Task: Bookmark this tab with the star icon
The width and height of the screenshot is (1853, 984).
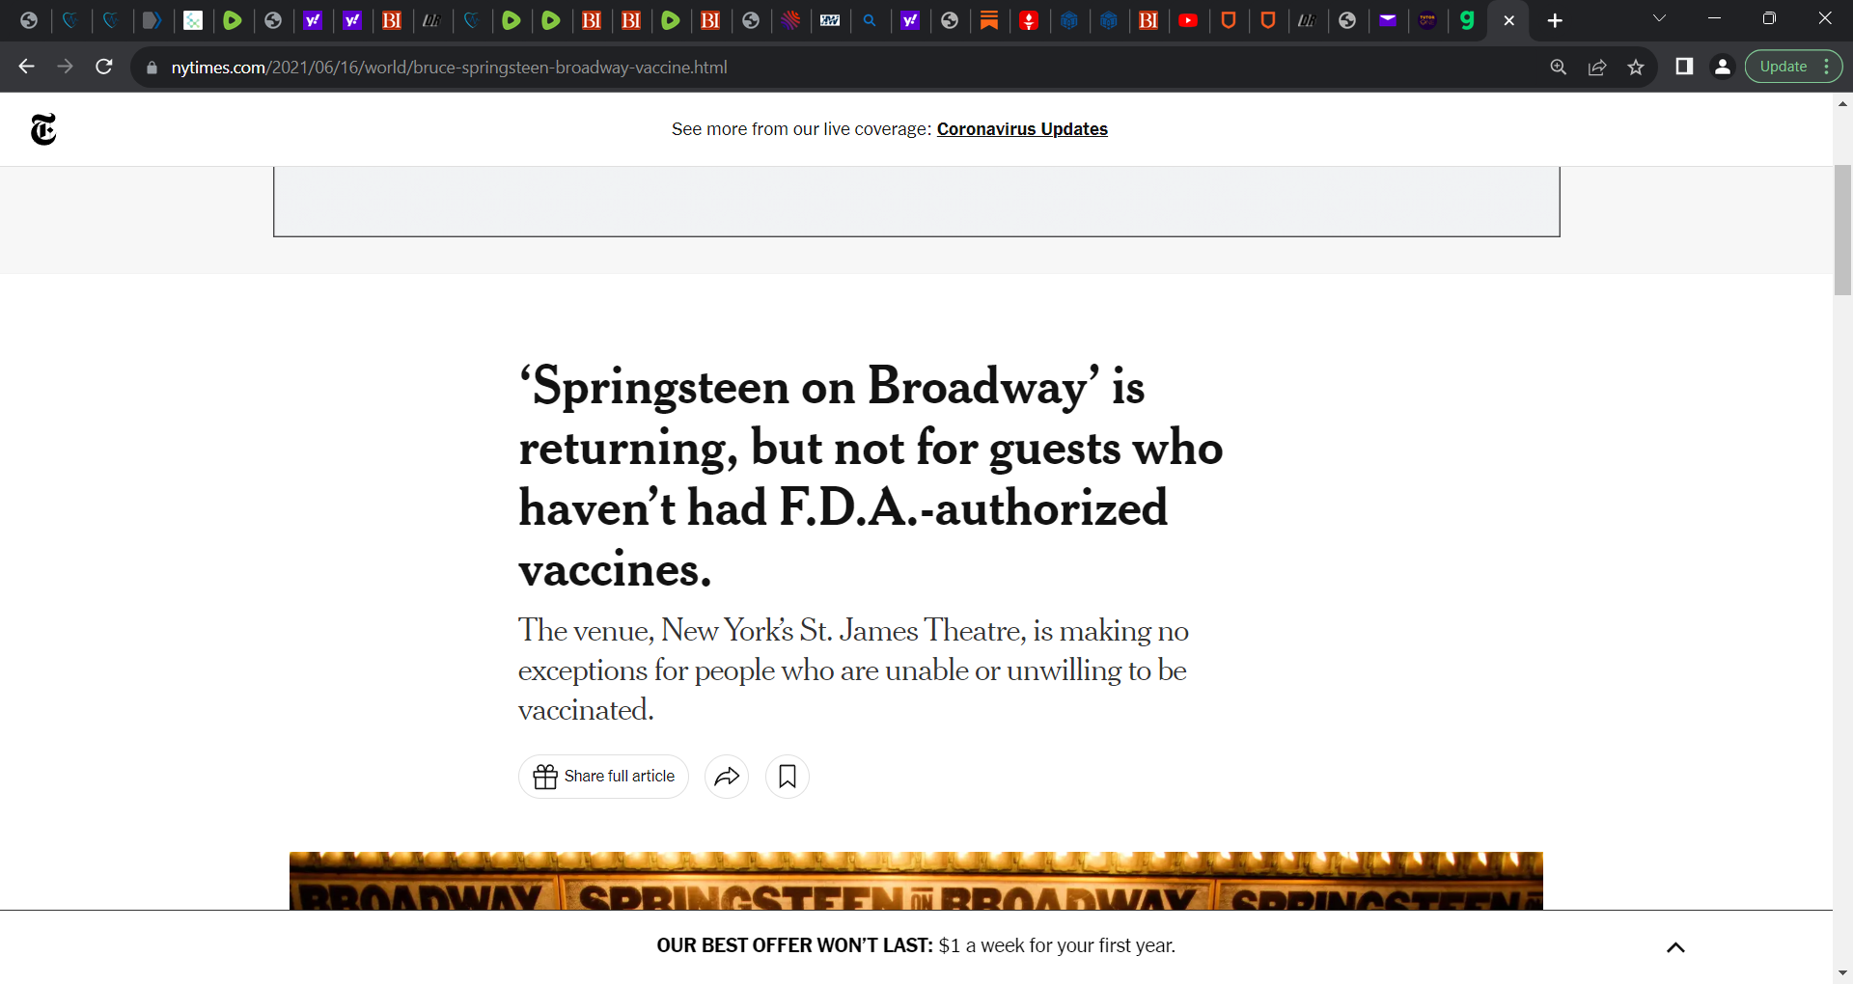Action: [x=1636, y=67]
